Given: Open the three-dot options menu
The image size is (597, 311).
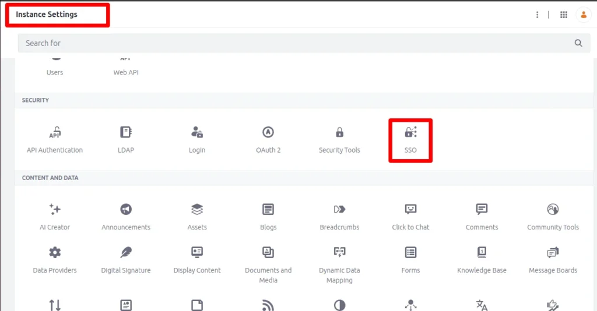Looking at the screenshot, I should 537,15.
